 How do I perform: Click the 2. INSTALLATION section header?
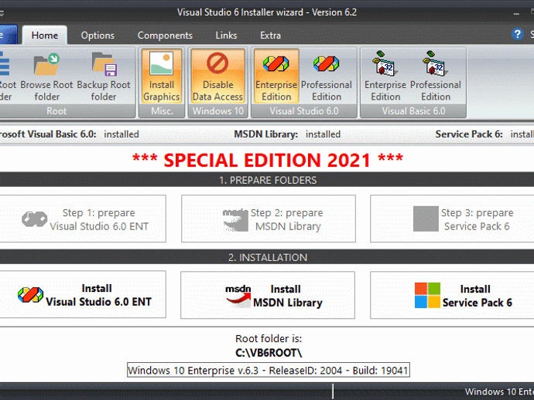coord(268,257)
